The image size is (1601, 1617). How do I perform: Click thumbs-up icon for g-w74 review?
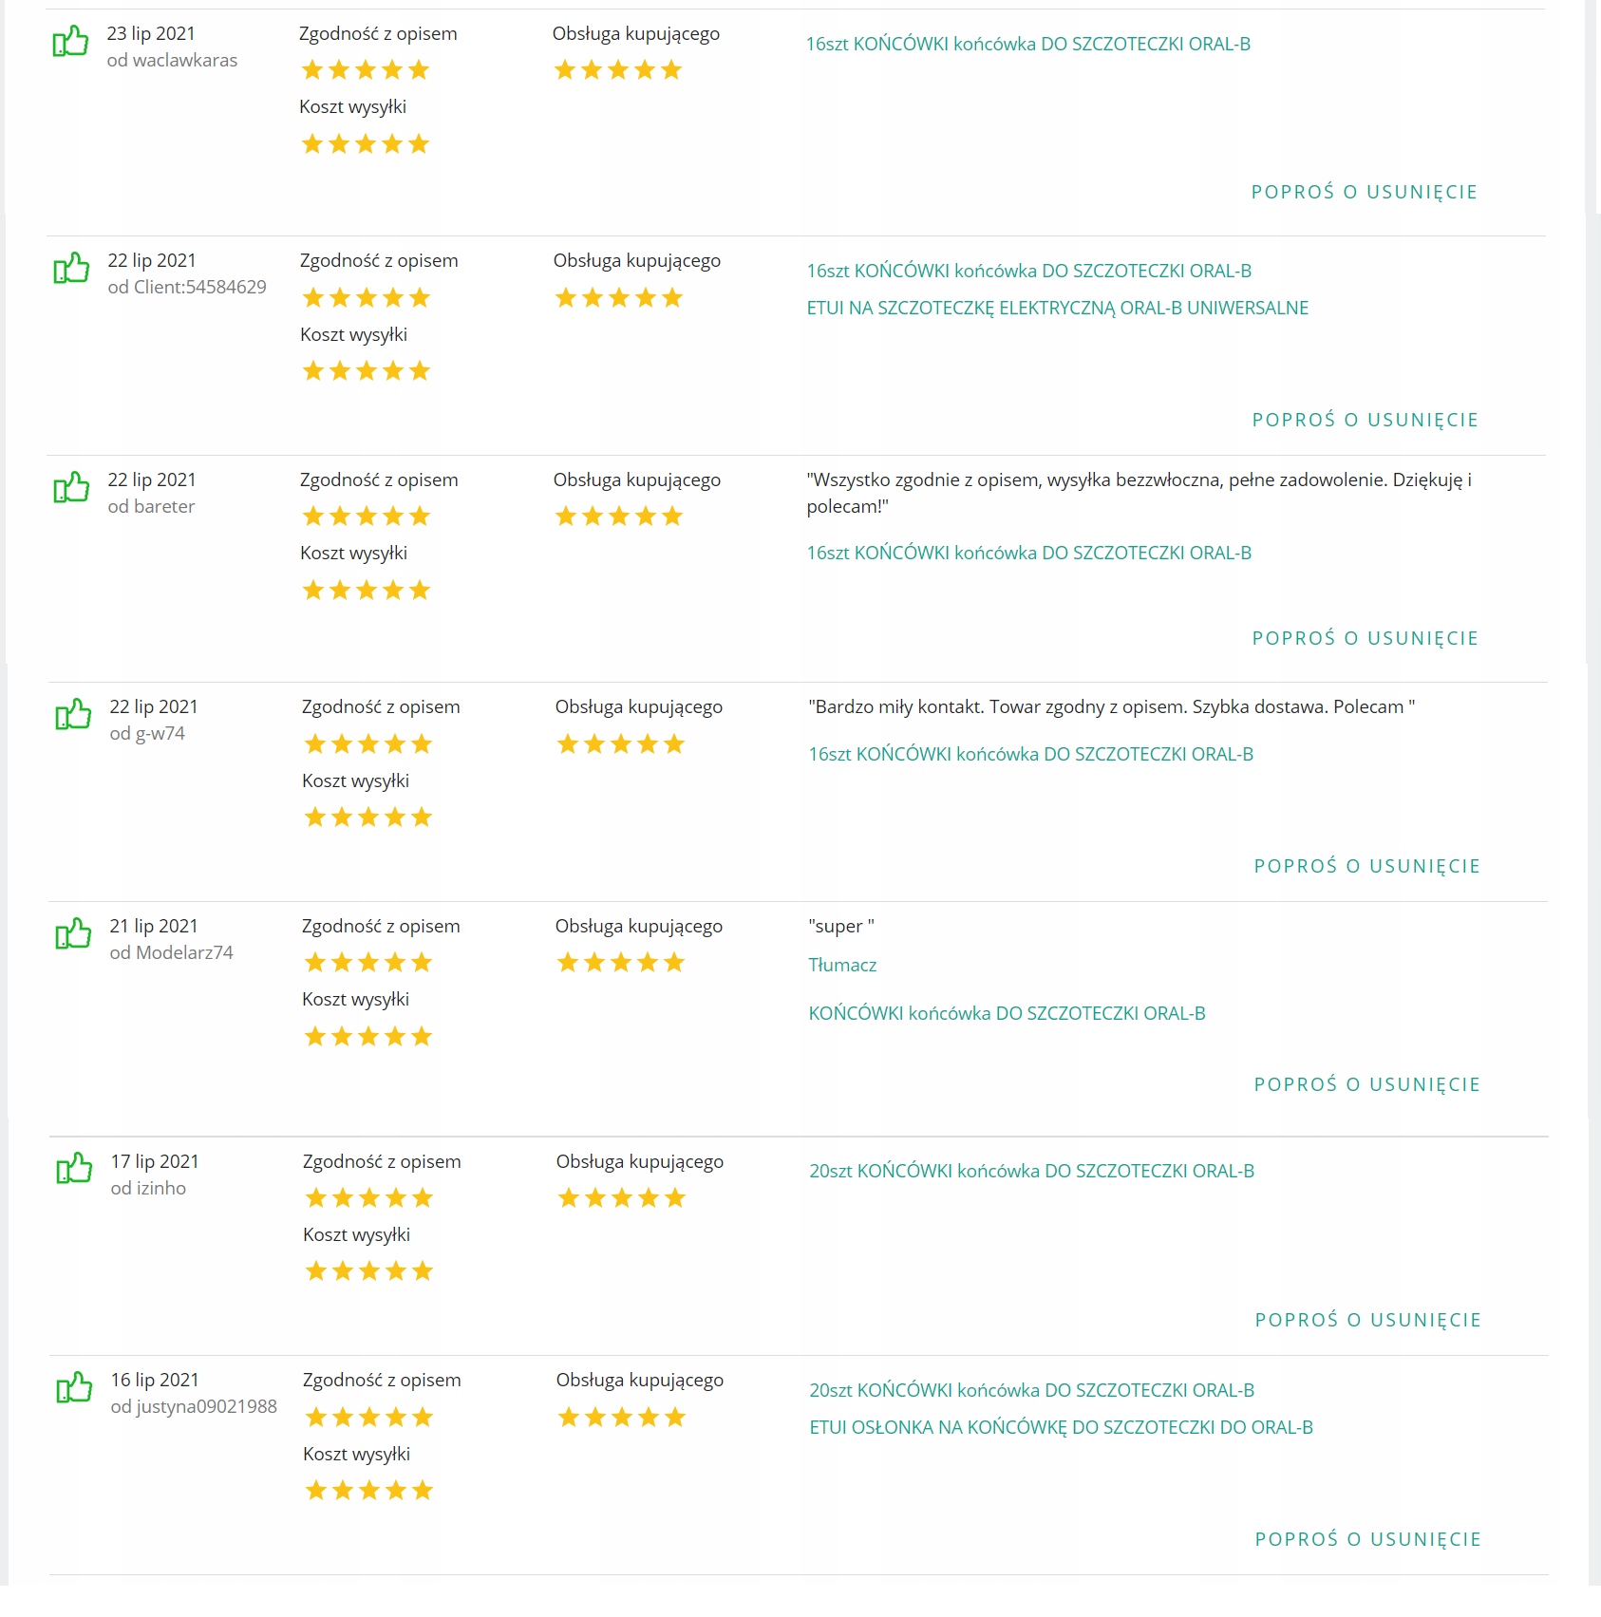click(x=73, y=716)
